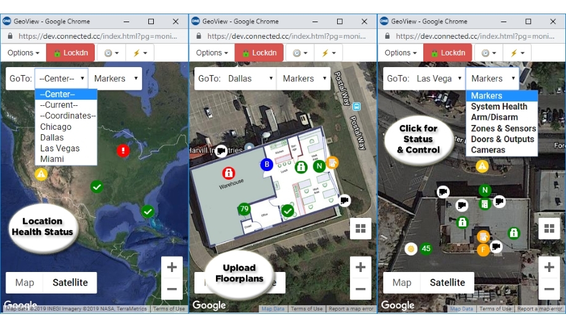Click green N marker on Dallas floorplan
Image resolution: width=566 pixels, height=328 pixels.
tap(319, 166)
